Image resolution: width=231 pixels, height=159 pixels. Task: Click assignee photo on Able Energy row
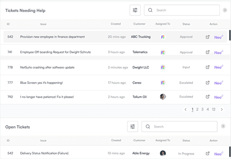pyautogui.click(x=163, y=153)
